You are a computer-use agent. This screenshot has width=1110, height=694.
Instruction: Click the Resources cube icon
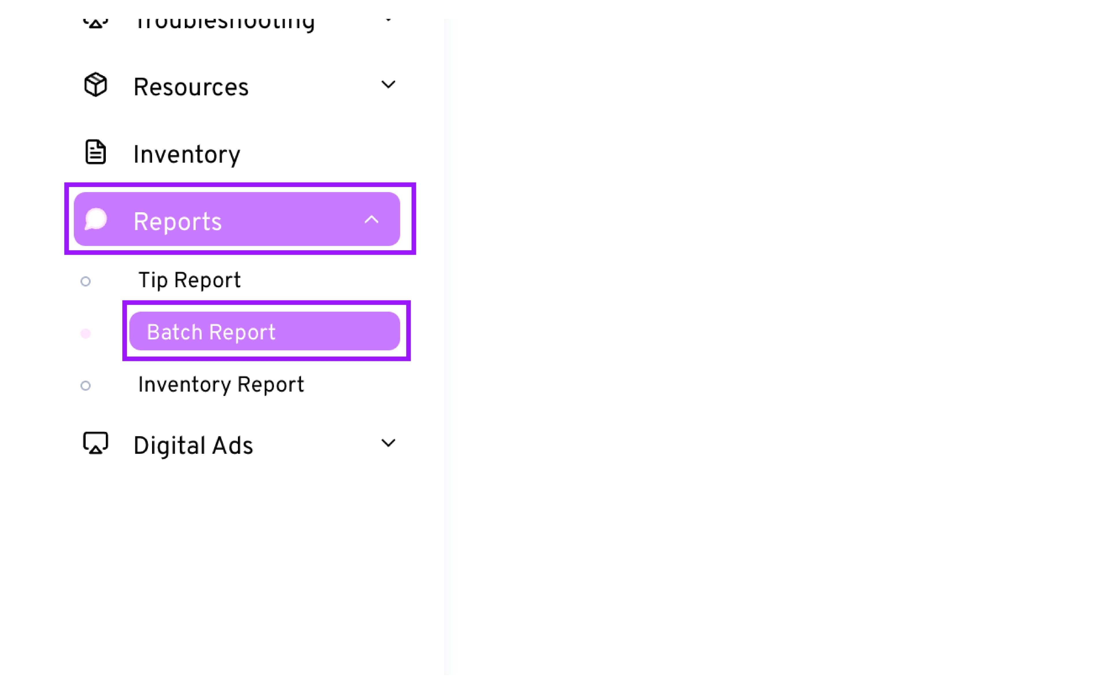95,85
